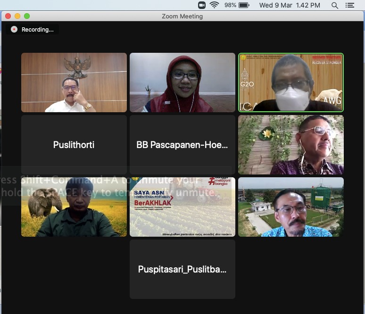365x314 pixels.
Task: Select the BB Pascapanen-Hoe... participant tile
Action: pyautogui.click(x=182, y=145)
